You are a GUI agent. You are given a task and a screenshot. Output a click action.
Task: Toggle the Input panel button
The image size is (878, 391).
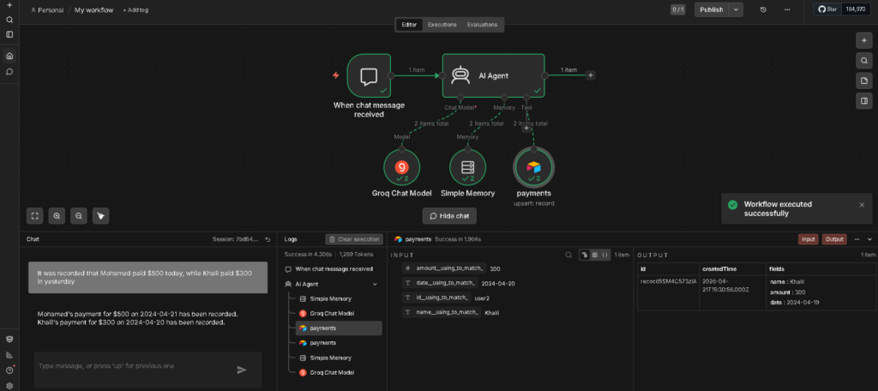click(808, 239)
